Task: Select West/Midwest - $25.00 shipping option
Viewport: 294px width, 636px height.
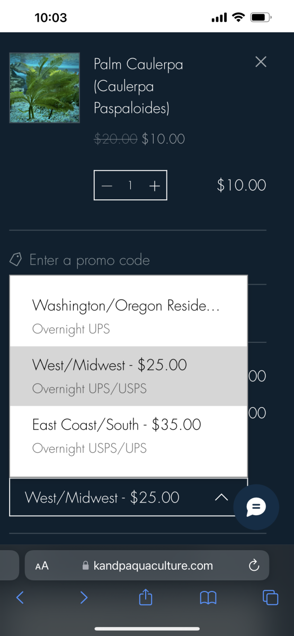Action: [x=129, y=376]
